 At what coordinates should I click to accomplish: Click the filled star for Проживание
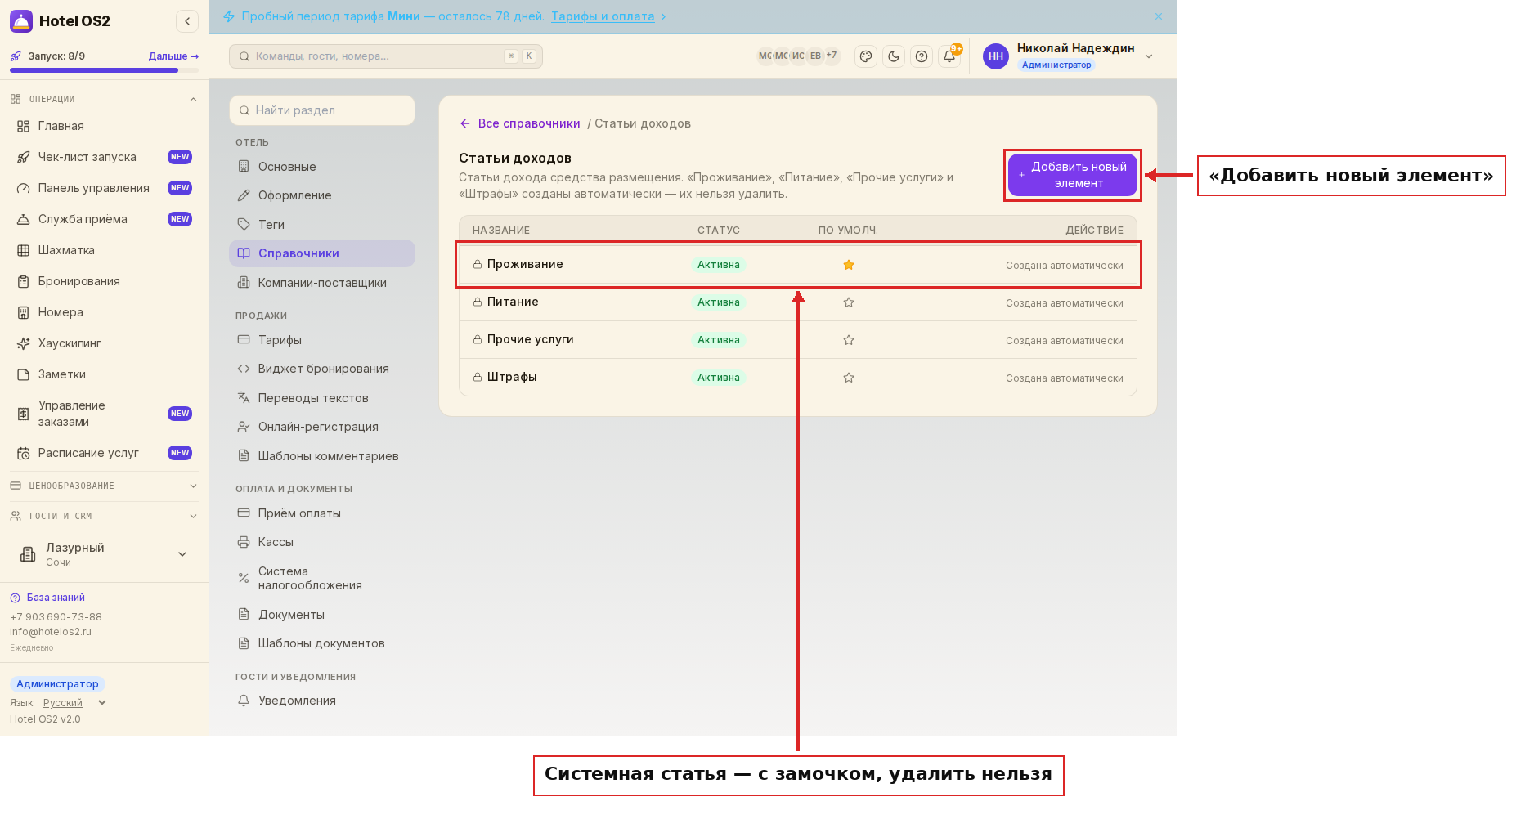849,265
